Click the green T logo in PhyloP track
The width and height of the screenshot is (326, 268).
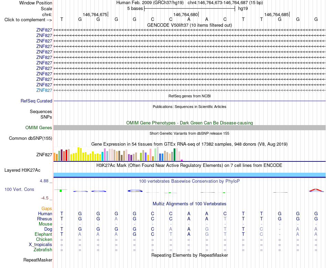click(x=61, y=190)
